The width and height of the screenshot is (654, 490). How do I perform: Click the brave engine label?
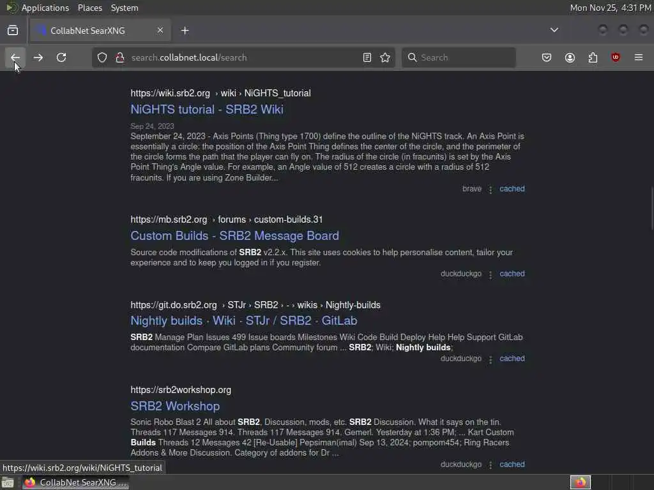coord(472,189)
